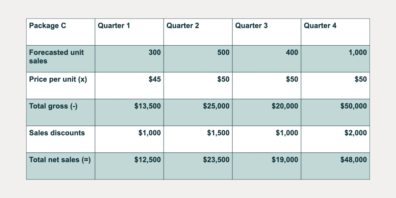Click the $25,000 total gross cell
The height and width of the screenshot is (198, 396).
pos(216,106)
